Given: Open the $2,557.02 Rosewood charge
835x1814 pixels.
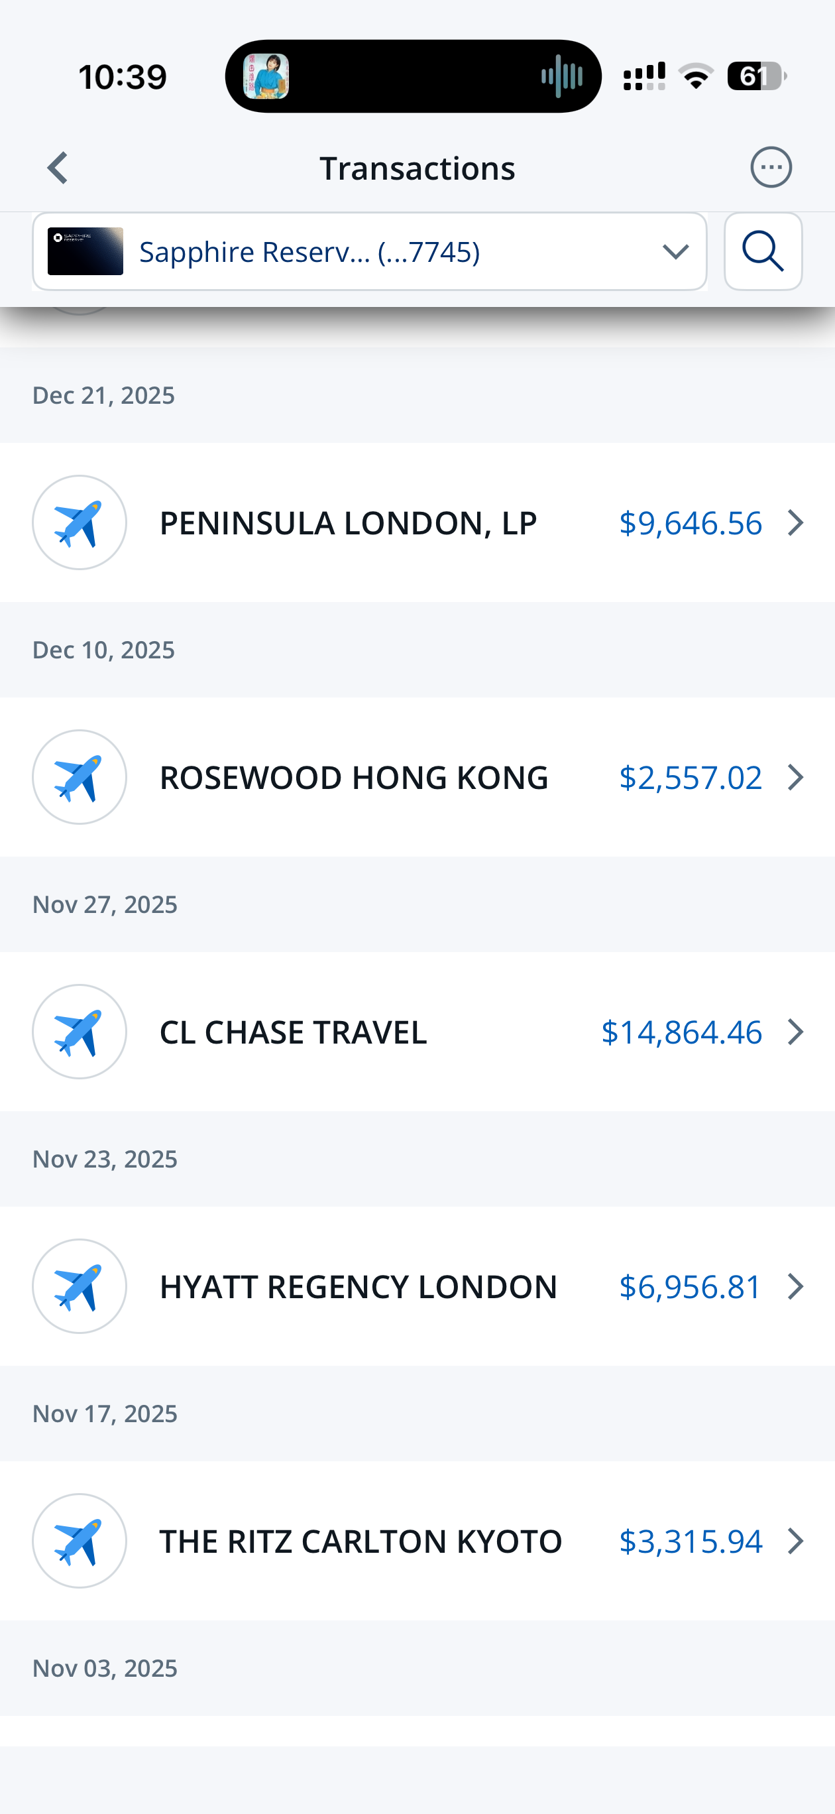Looking at the screenshot, I should (x=690, y=778).
